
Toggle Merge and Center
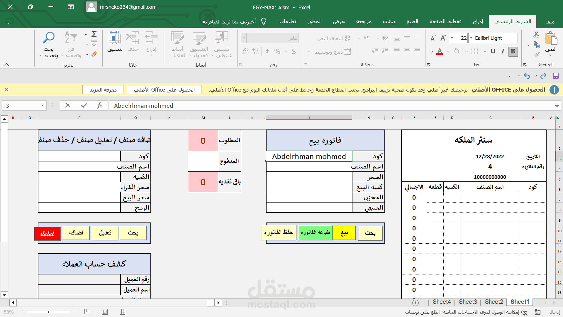point(333,52)
